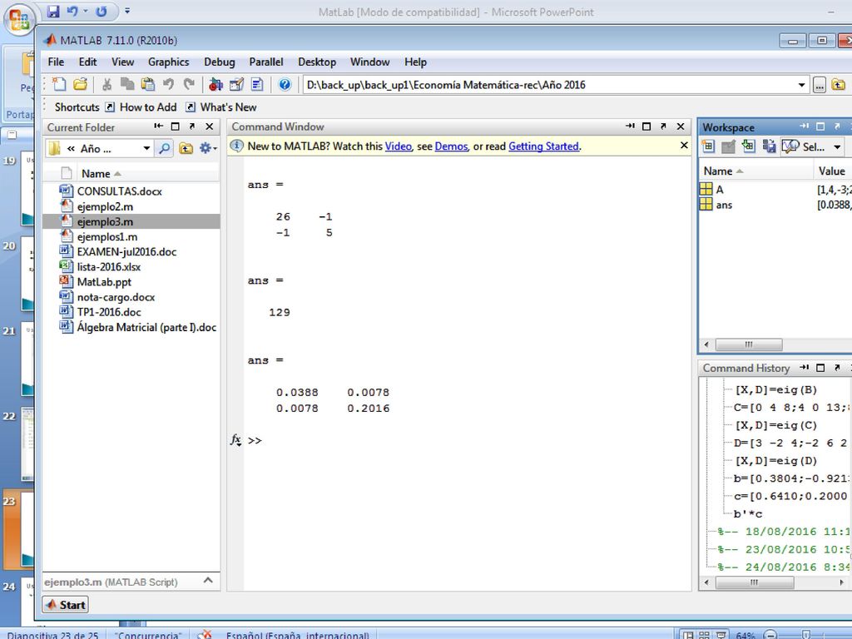Select the variable ans in Workspace
Screen dimensions: 852x639
pos(724,205)
